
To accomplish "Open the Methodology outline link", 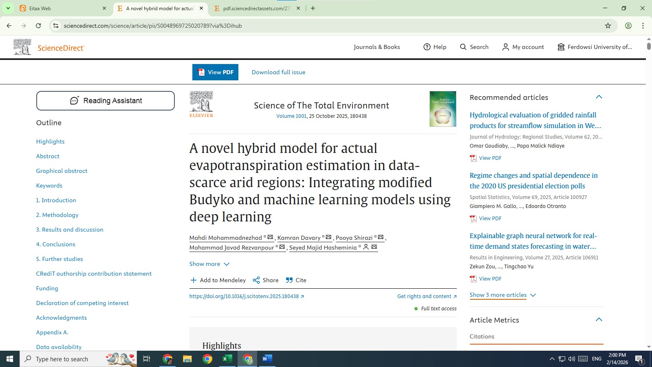I will [57, 215].
